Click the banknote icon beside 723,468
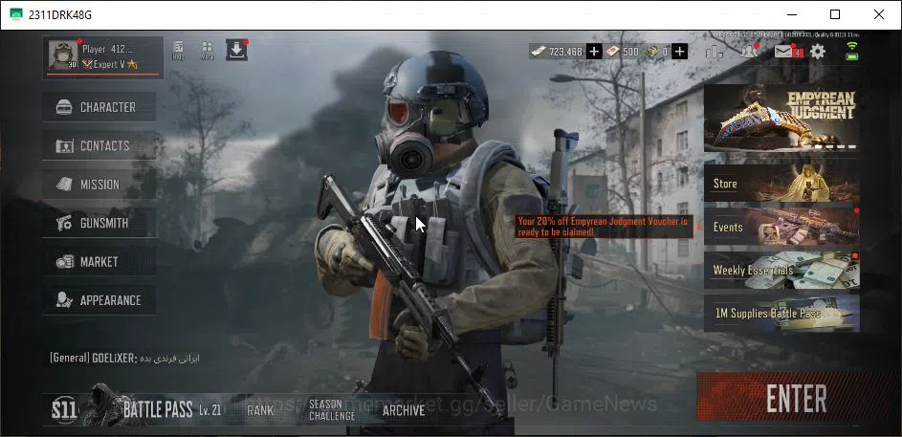 pyautogui.click(x=539, y=52)
